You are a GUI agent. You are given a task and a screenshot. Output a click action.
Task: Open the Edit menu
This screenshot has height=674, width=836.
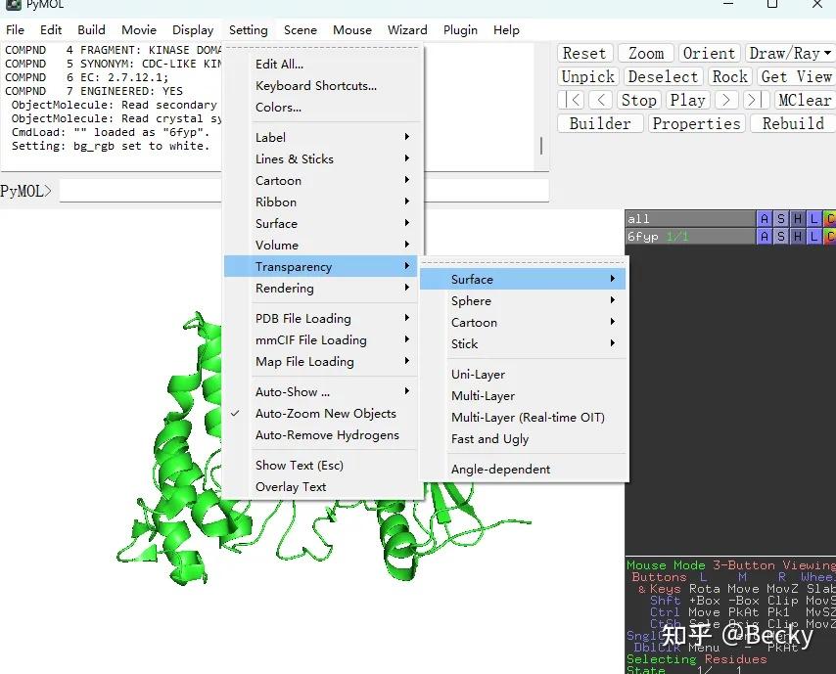[x=51, y=30]
